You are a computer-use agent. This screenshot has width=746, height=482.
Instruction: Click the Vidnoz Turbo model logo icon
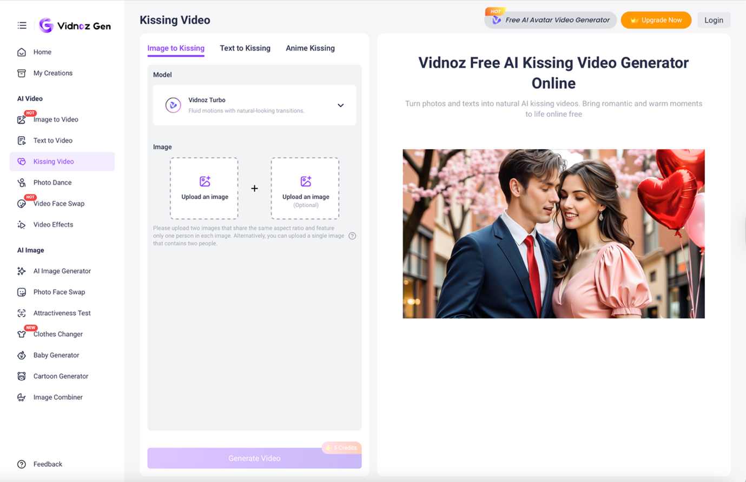[173, 105]
